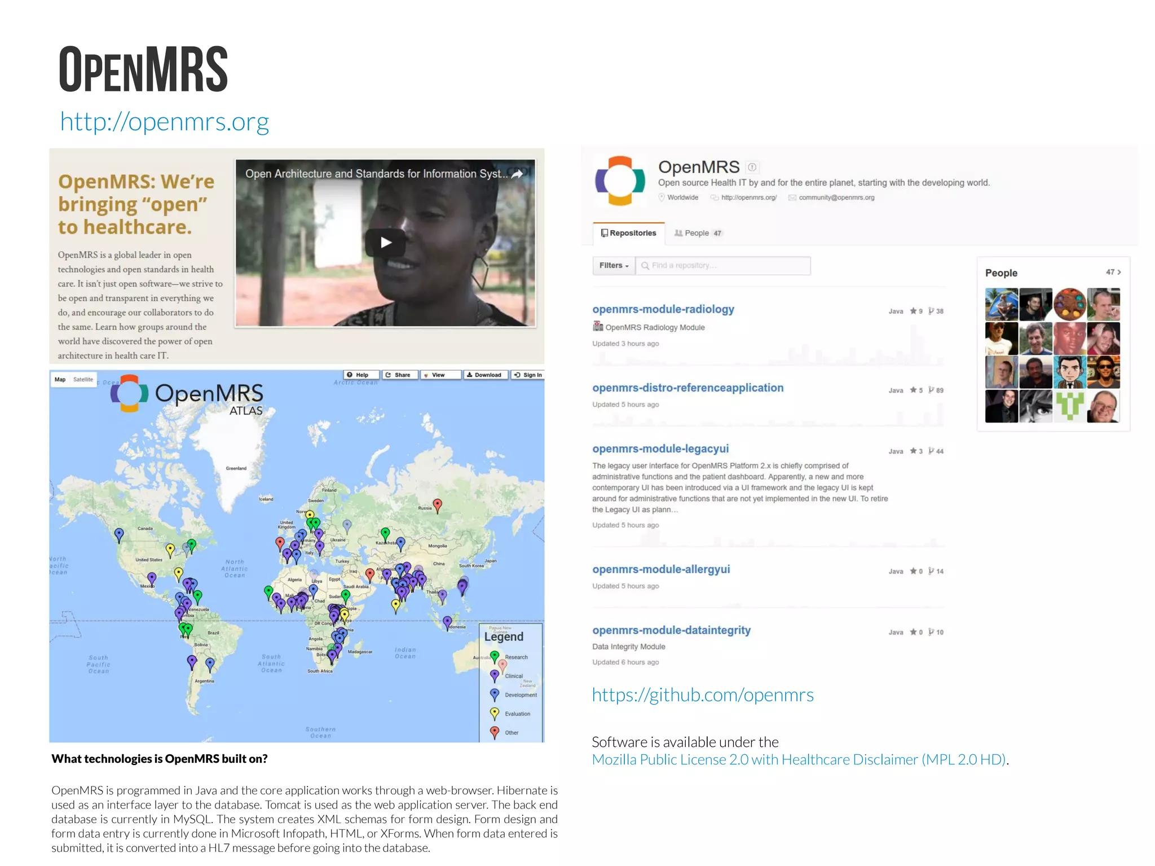1155x866 pixels.
Task: Click the red map pin in Russia
Action: point(437,504)
